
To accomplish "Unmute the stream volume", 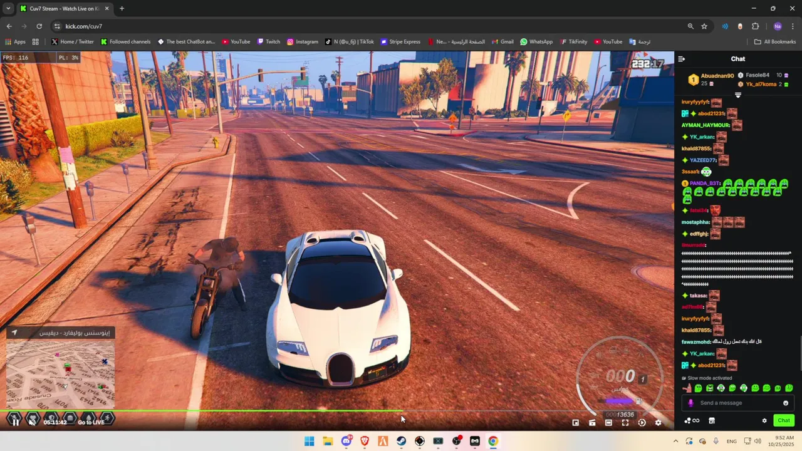I will click(32, 422).
